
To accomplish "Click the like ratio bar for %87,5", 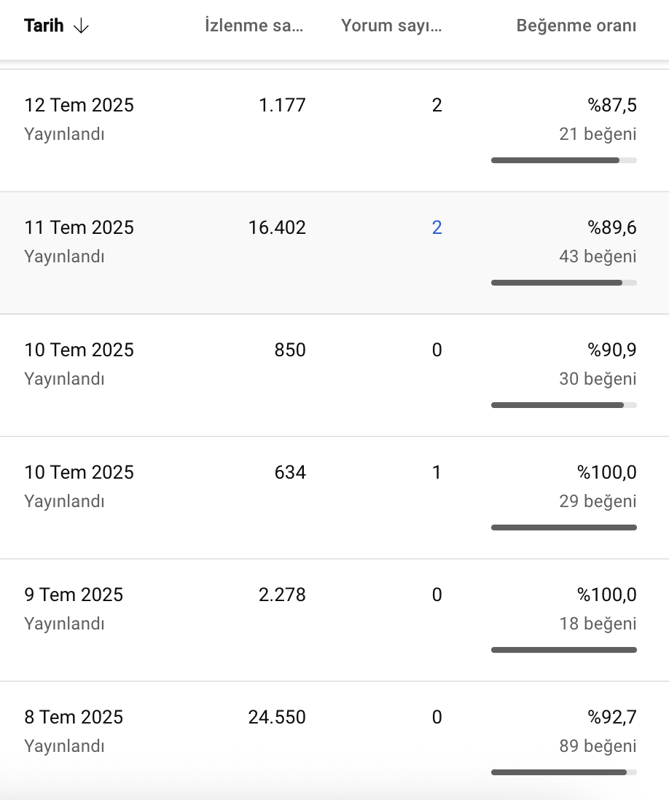I will 564,160.
